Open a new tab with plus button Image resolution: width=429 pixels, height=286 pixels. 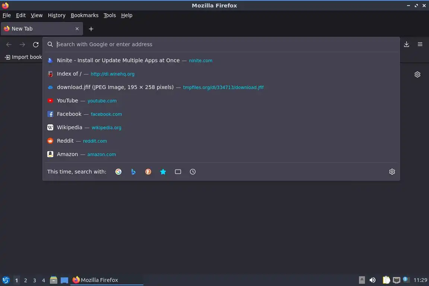[x=91, y=29]
